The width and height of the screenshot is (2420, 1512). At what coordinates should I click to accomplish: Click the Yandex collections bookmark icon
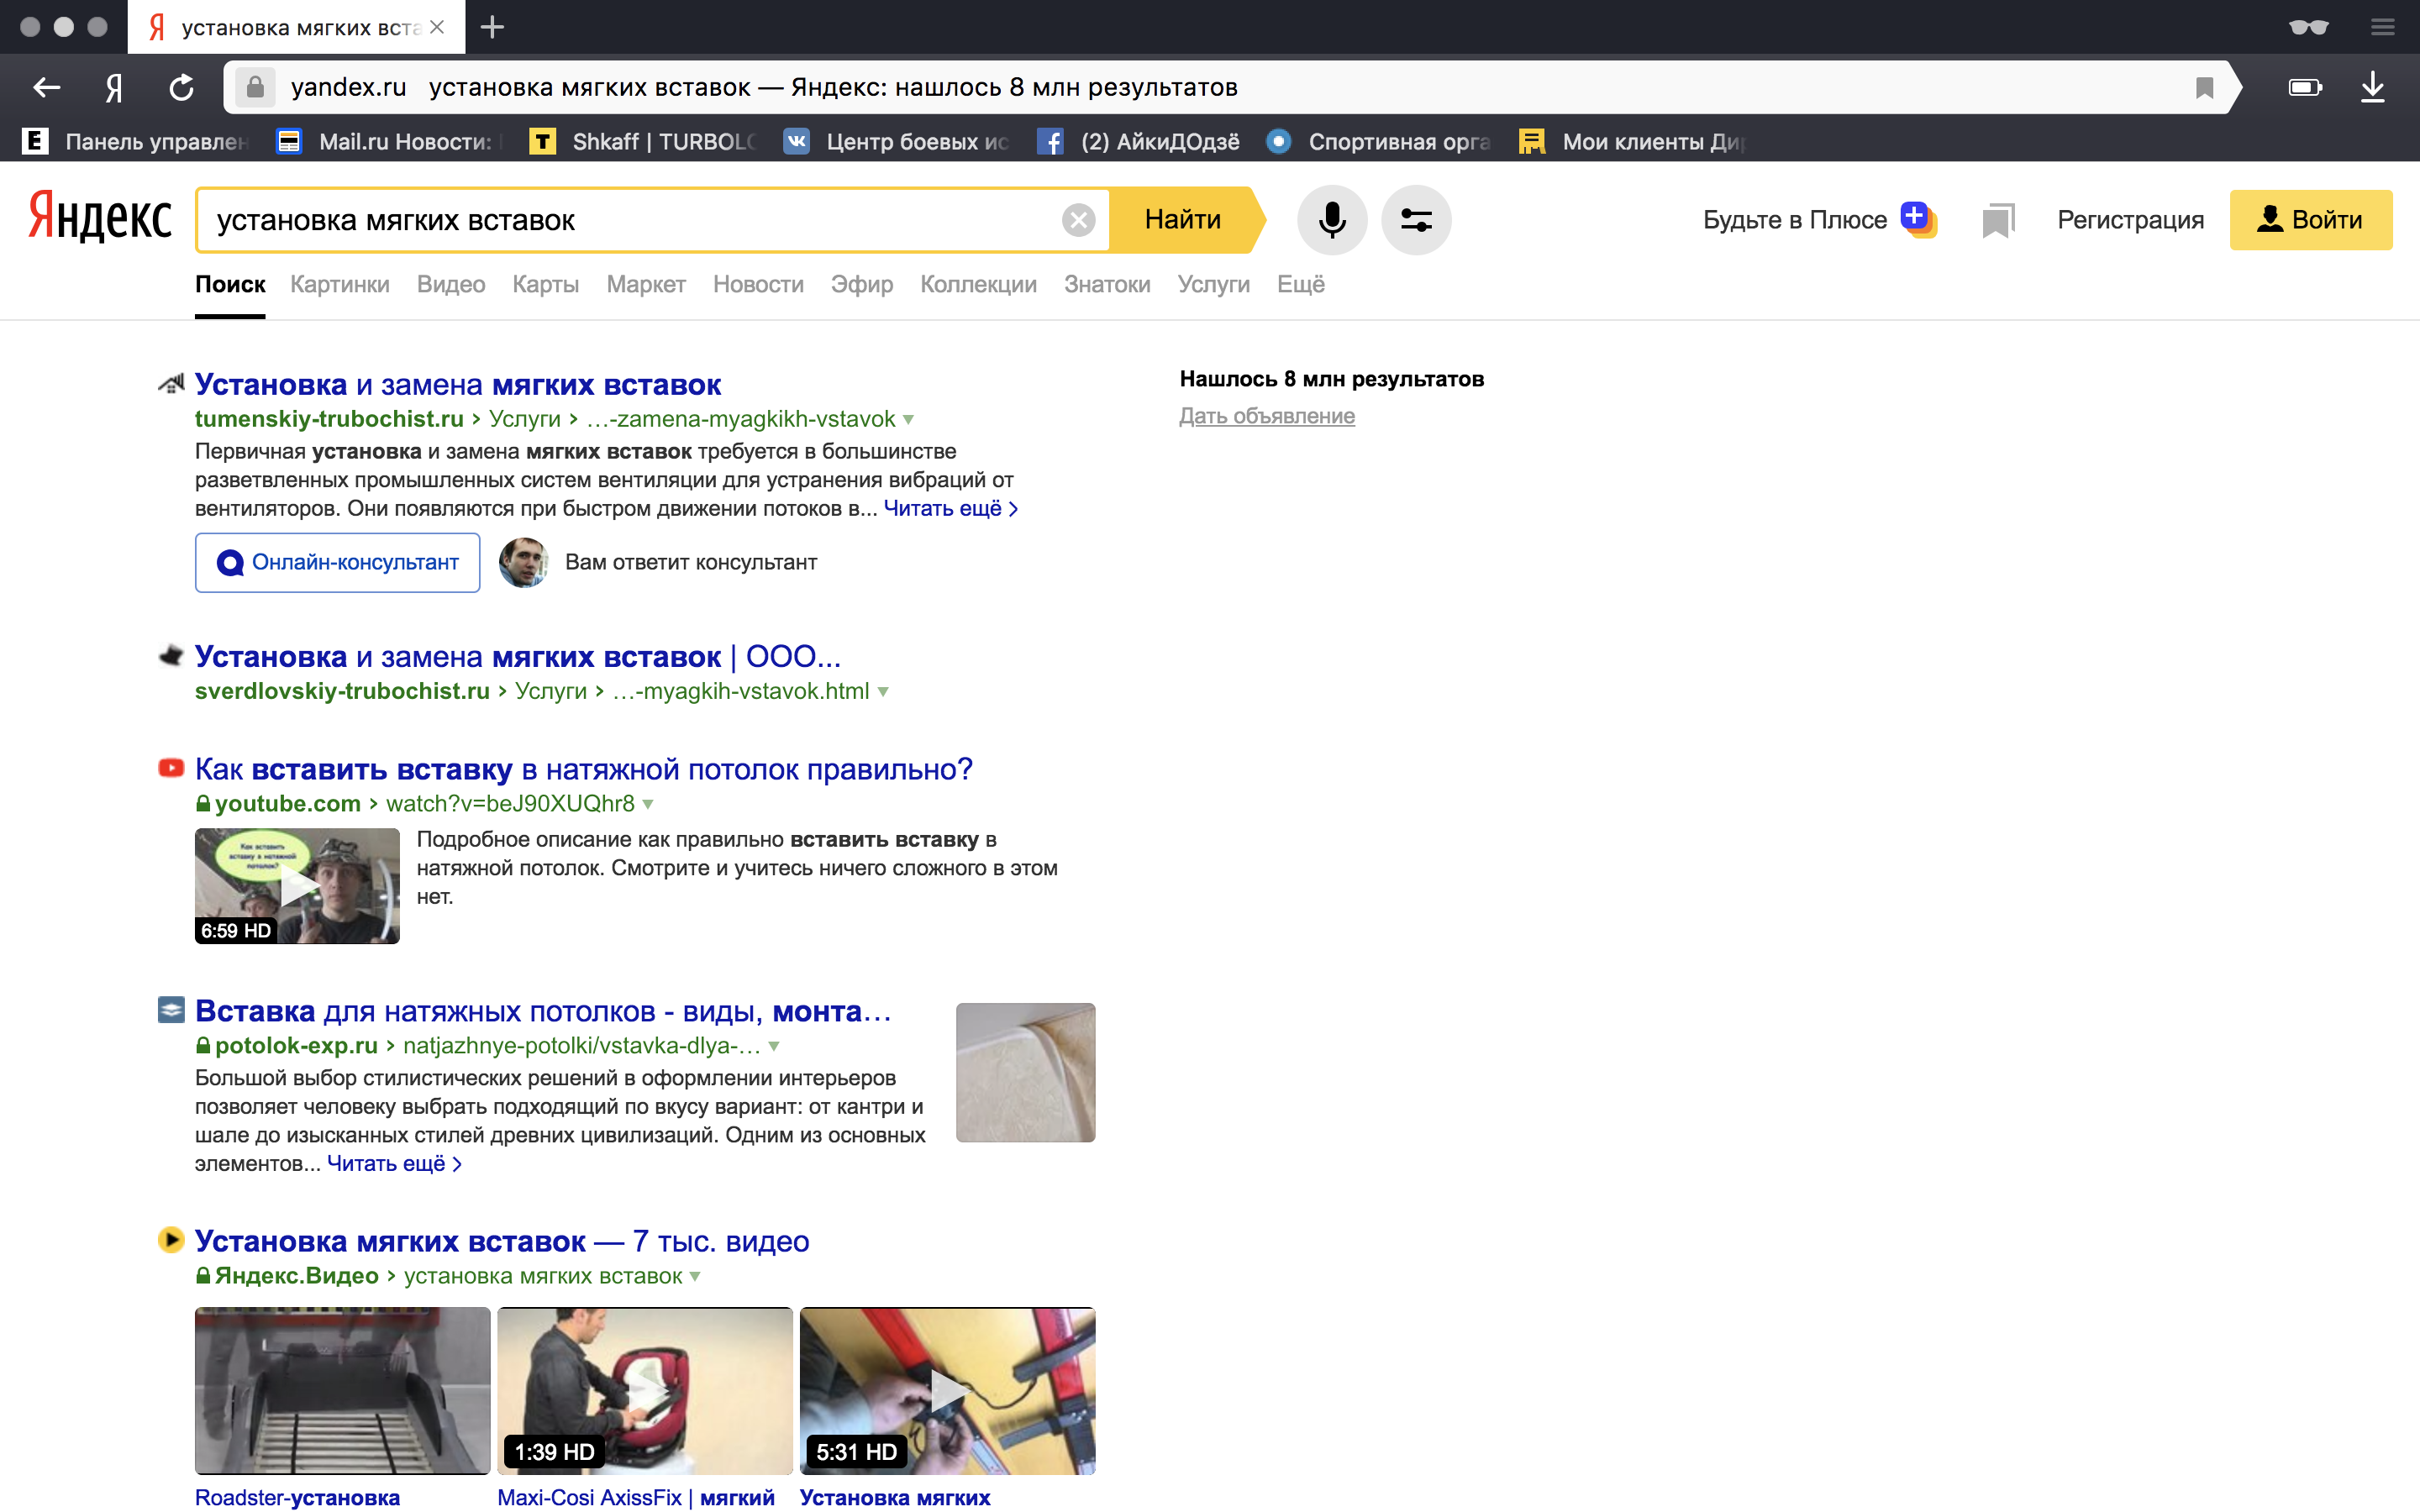coord(1997,220)
